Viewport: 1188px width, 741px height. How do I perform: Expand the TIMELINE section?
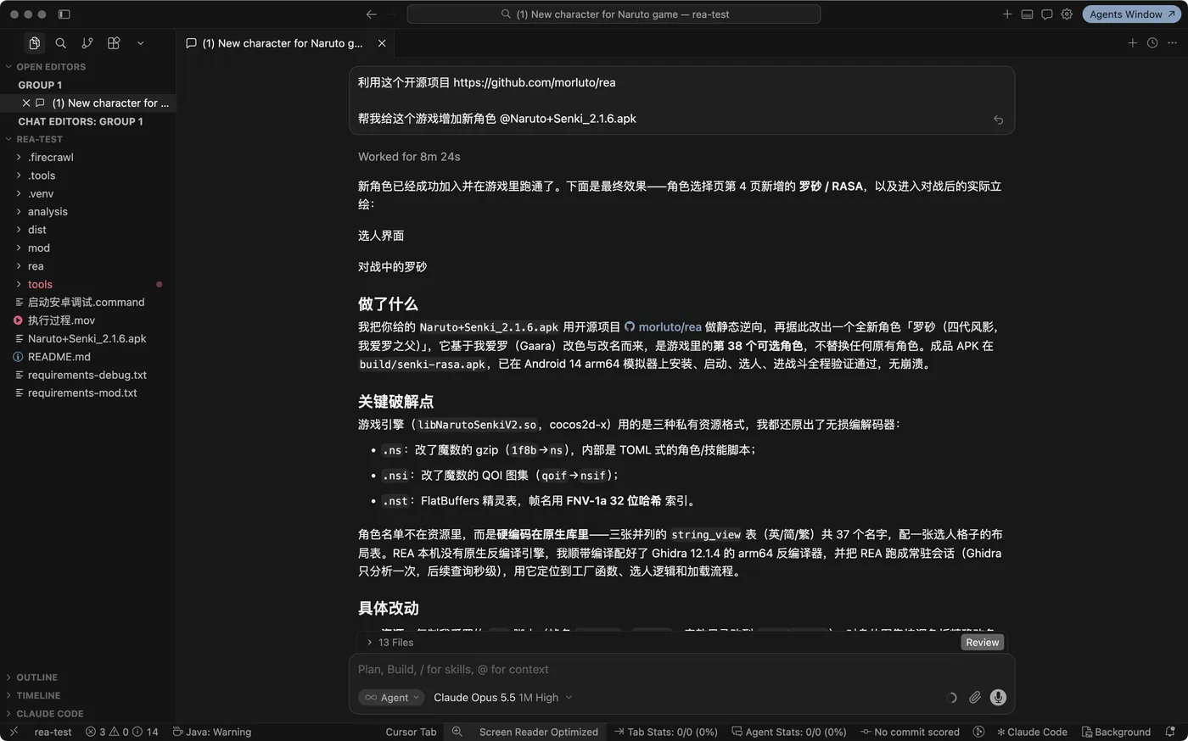pyautogui.click(x=88, y=695)
